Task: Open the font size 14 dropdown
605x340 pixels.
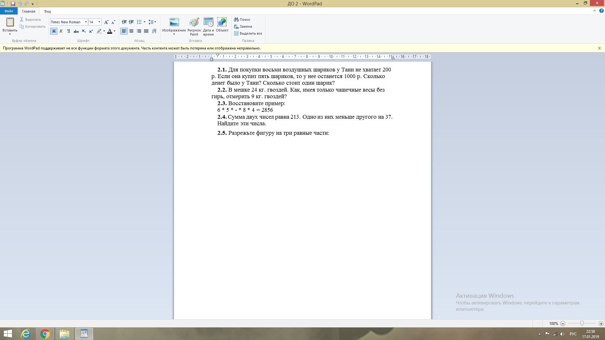Action: 100,22
